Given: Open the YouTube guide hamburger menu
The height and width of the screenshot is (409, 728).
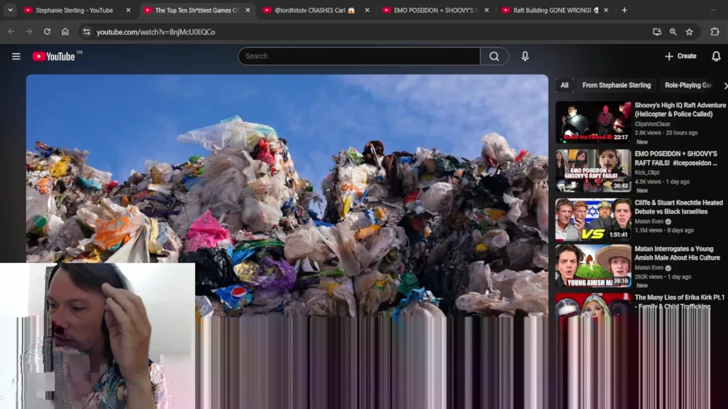Looking at the screenshot, I should click(16, 56).
